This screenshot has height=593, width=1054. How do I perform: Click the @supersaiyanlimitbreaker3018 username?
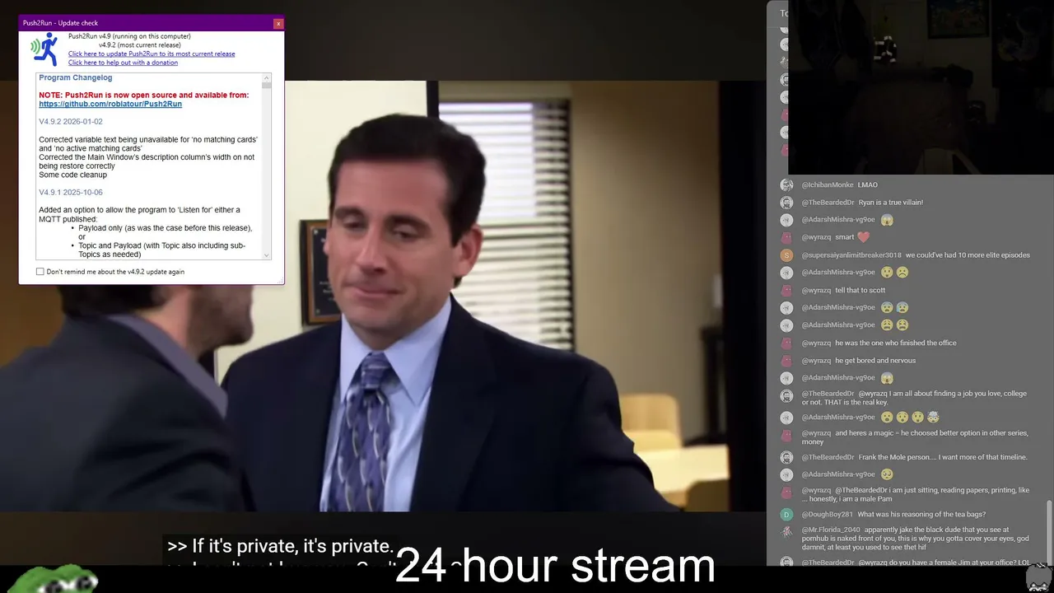[x=851, y=255]
